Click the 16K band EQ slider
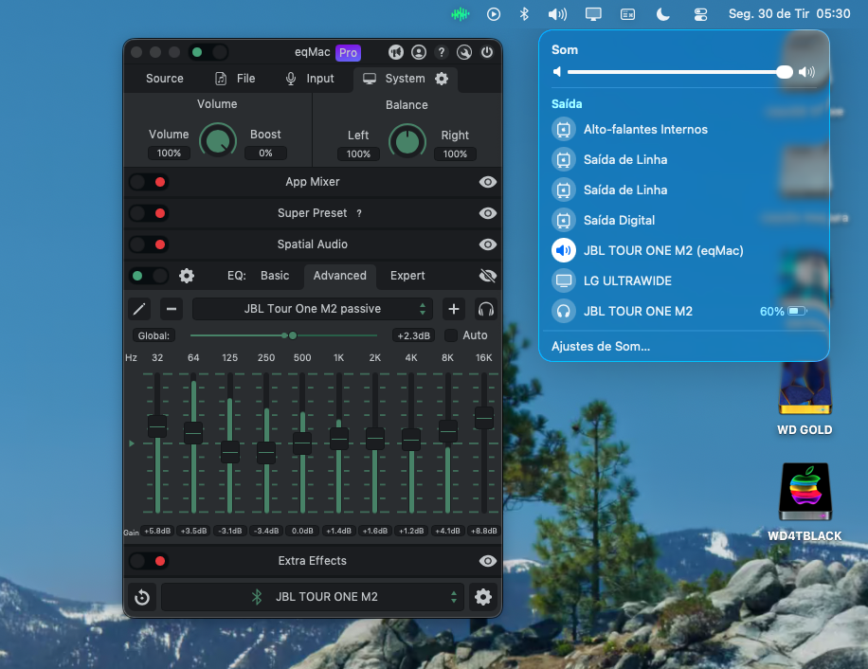 click(484, 443)
